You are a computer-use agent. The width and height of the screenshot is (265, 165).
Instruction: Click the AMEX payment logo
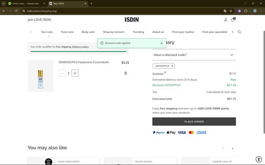coord(202,133)
